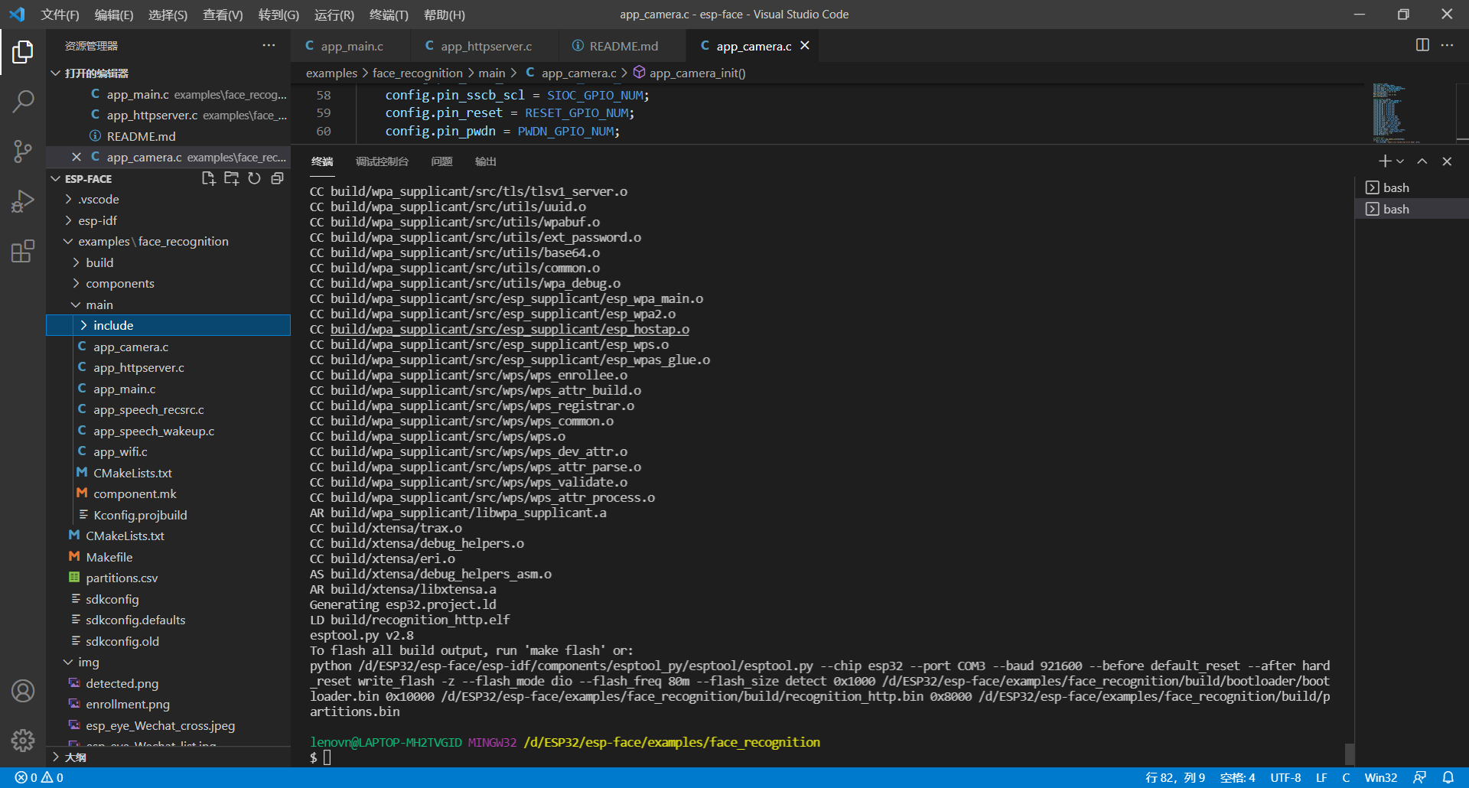Screen dimensions: 1469x788
Task: Switch to the problems panel tab
Action: coord(441,161)
